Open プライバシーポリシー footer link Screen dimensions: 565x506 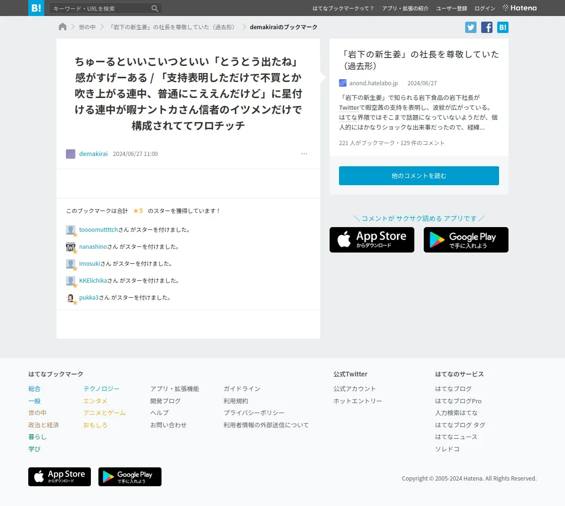tap(254, 413)
